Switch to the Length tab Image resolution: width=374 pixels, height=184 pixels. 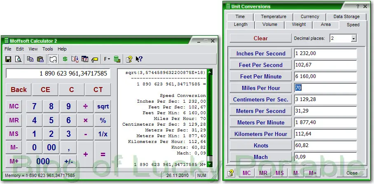click(241, 25)
